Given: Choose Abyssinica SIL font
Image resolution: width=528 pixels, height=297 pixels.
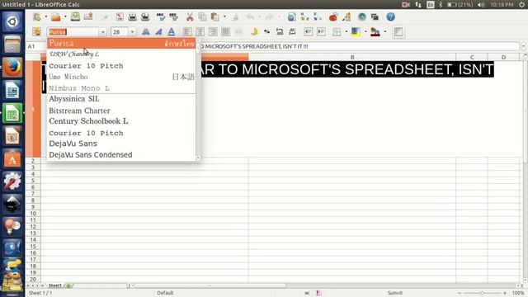Looking at the screenshot, I should tap(121, 99).
